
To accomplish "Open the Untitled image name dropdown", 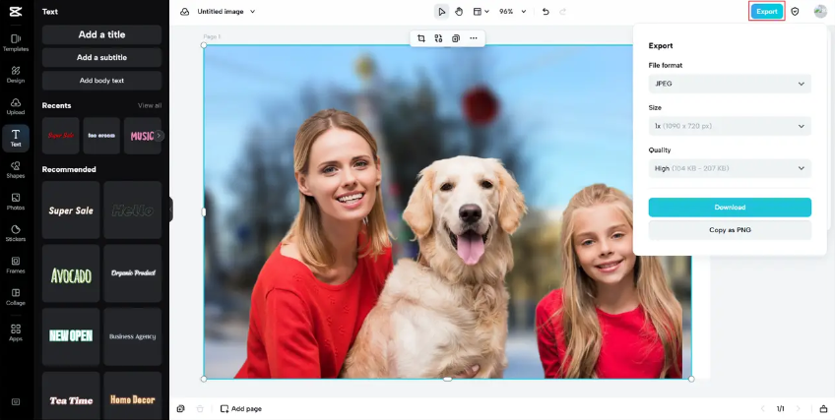I will [x=226, y=11].
